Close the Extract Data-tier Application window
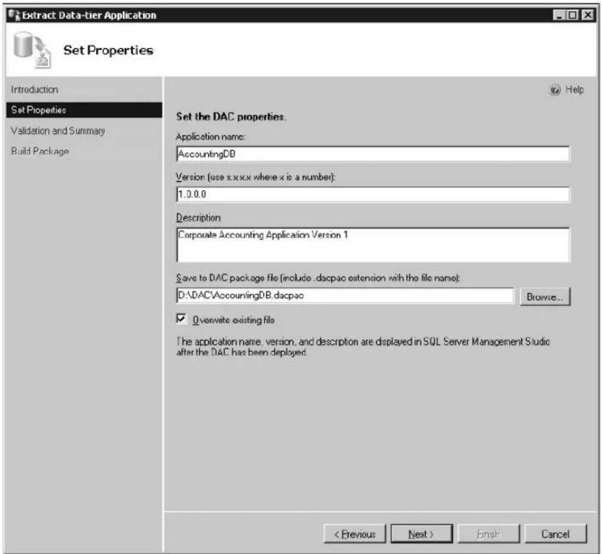Image resolution: width=602 pixels, height=554 pixels. tap(588, 15)
